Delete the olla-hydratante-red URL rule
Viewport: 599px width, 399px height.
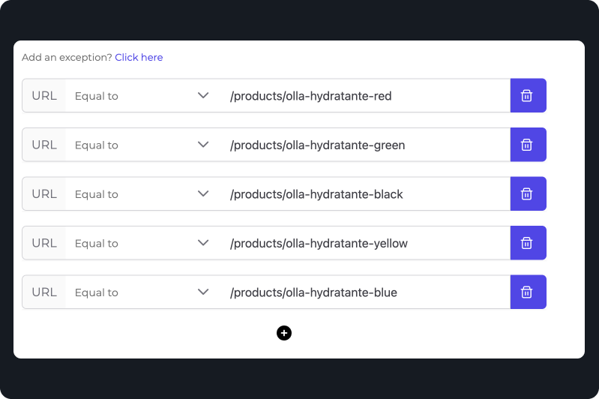pos(528,96)
